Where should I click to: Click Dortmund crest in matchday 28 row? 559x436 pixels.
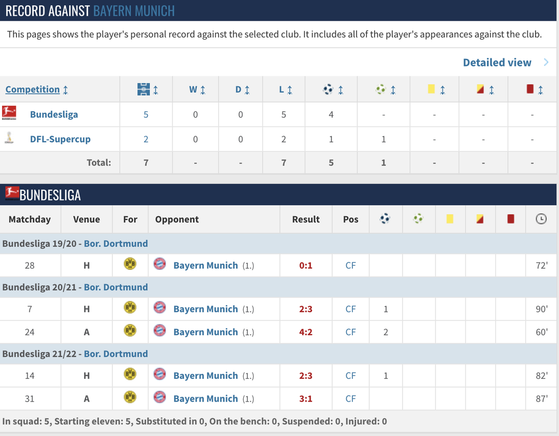click(130, 264)
